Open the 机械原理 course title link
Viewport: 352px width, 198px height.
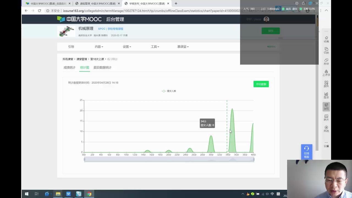[x=86, y=29]
